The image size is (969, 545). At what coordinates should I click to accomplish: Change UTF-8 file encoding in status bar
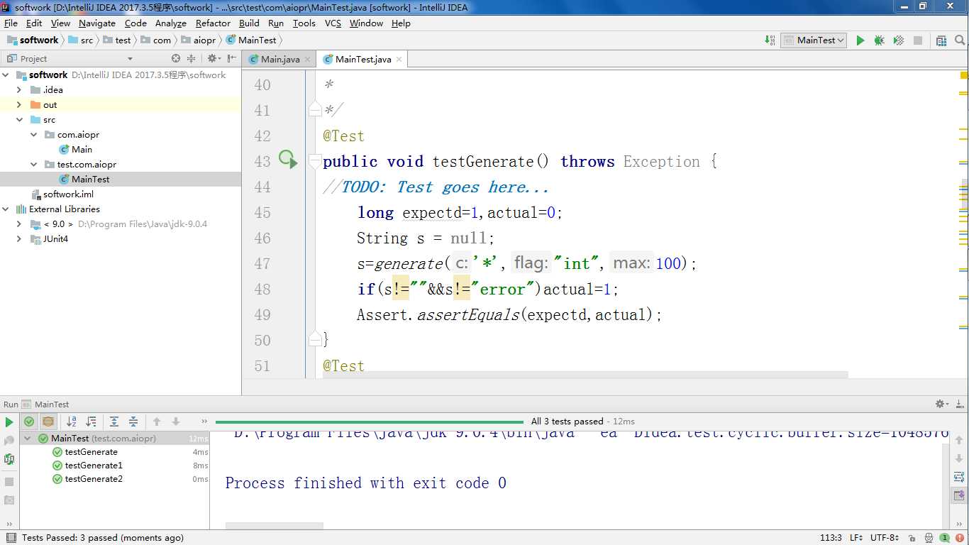point(884,538)
